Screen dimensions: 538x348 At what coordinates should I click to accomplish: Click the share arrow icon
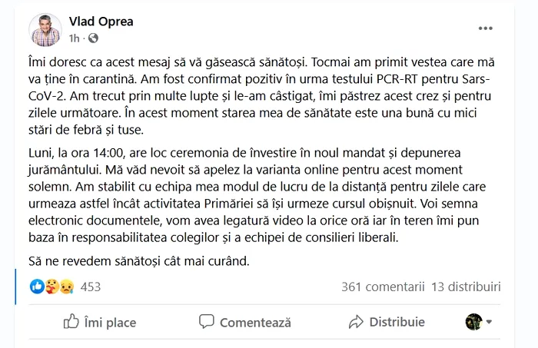point(356,322)
